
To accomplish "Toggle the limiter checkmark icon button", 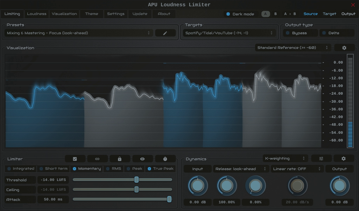I will tap(75, 159).
